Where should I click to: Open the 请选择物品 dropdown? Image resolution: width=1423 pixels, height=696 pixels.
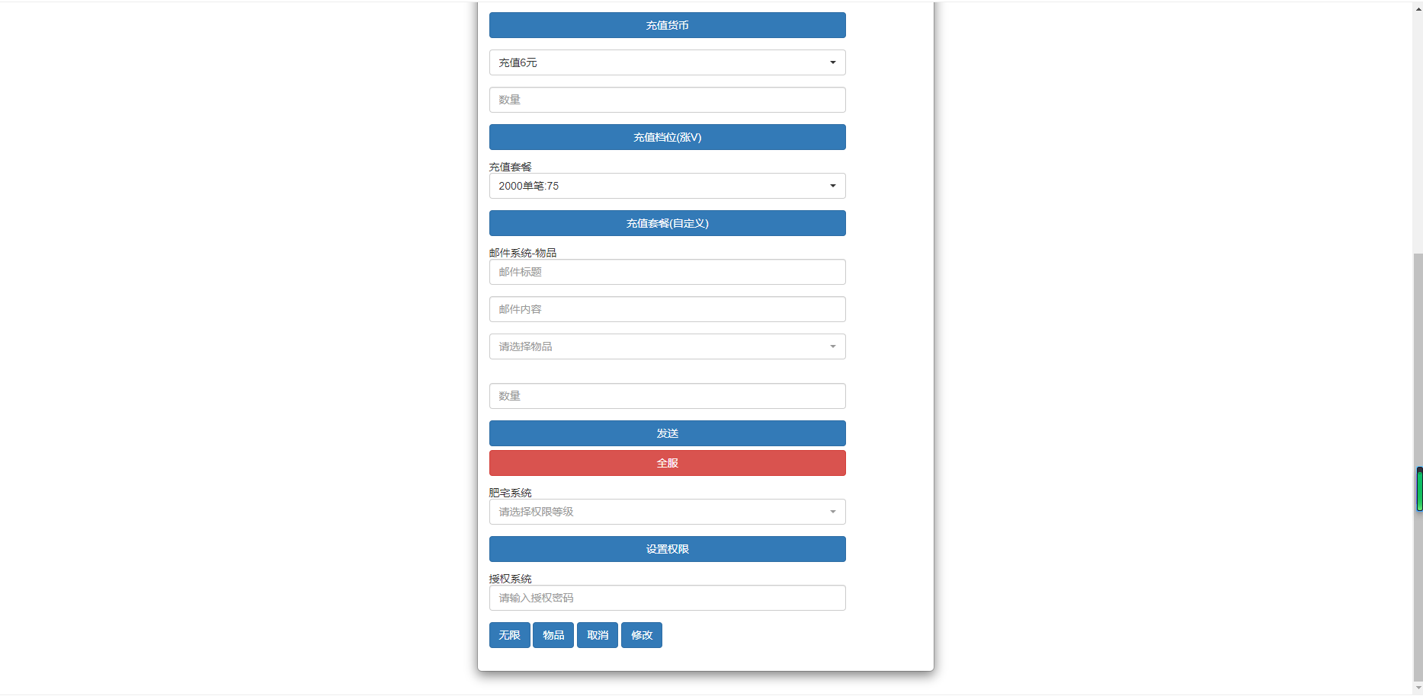coord(667,346)
